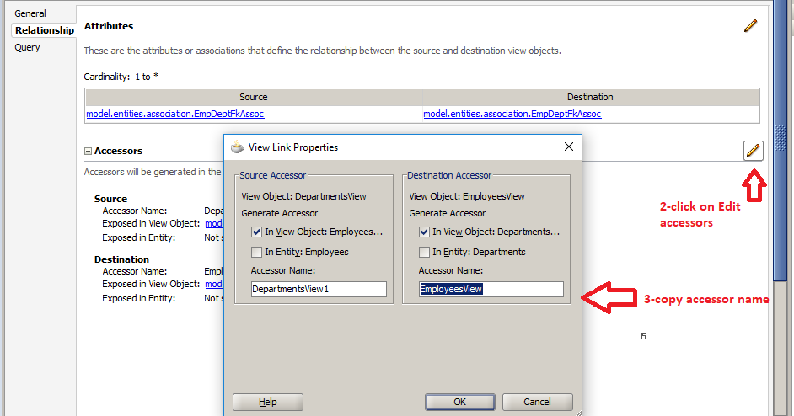Click the Attributes edit pencil icon
This screenshot has width=794, height=416.
tap(750, 26)
